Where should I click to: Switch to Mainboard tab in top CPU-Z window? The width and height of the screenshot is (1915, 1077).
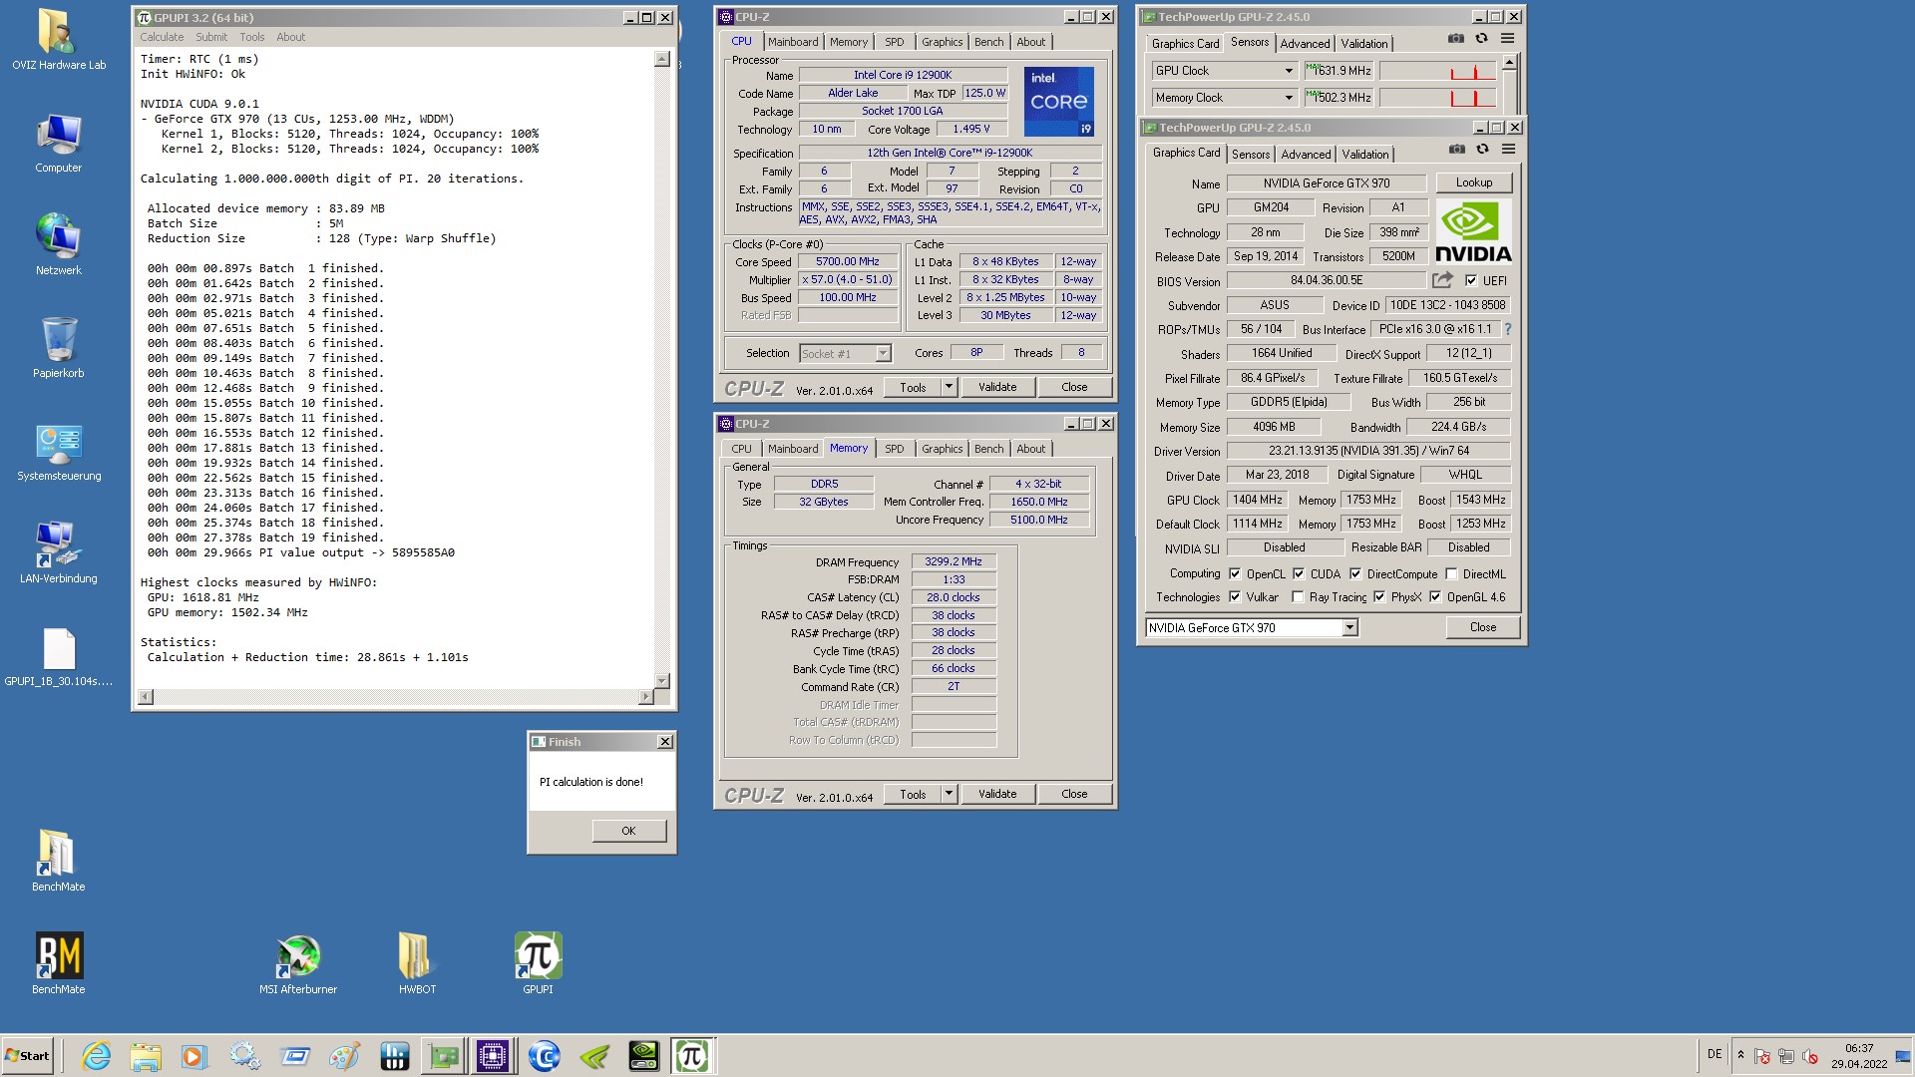coord(793,42)
